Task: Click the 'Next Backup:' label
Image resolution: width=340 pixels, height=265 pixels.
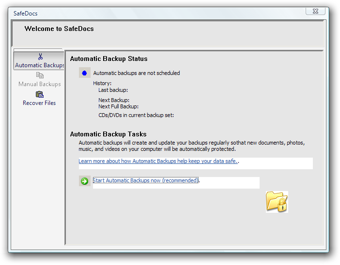Action: (114, 100)
